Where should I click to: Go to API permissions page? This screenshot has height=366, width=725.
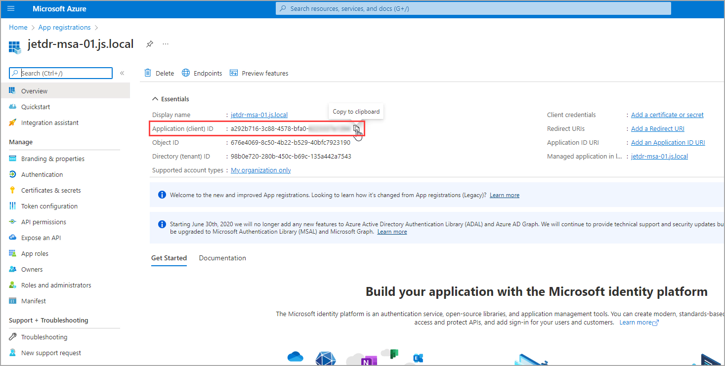(43, 222)
